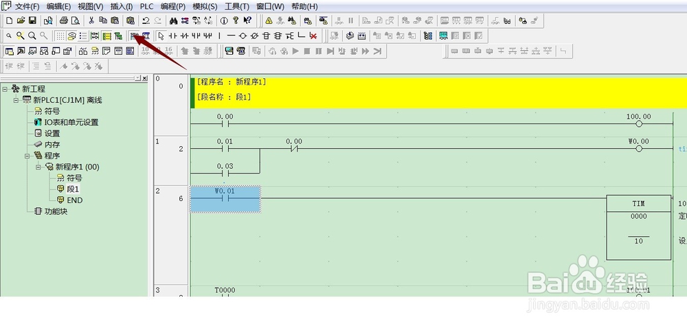This screenshot has height=328, width=687.
Task: Insert a normally open contact
Action: [x=173, y=36]
